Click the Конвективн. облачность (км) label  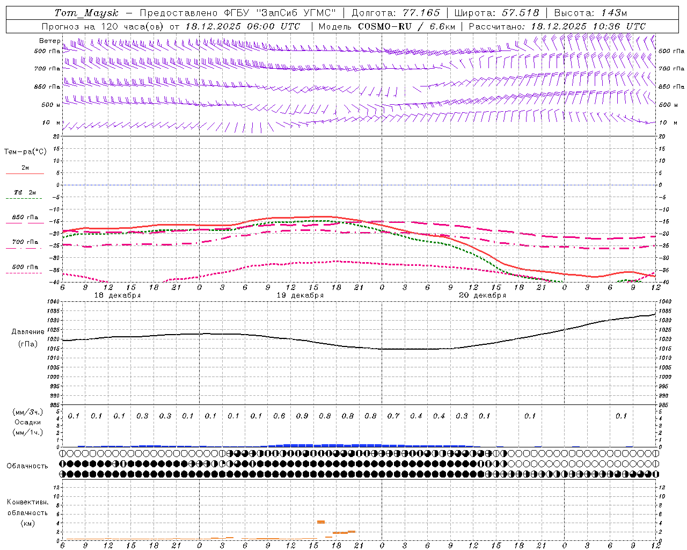(x=27, y=512)
